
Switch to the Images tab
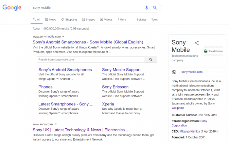(88, 20)
